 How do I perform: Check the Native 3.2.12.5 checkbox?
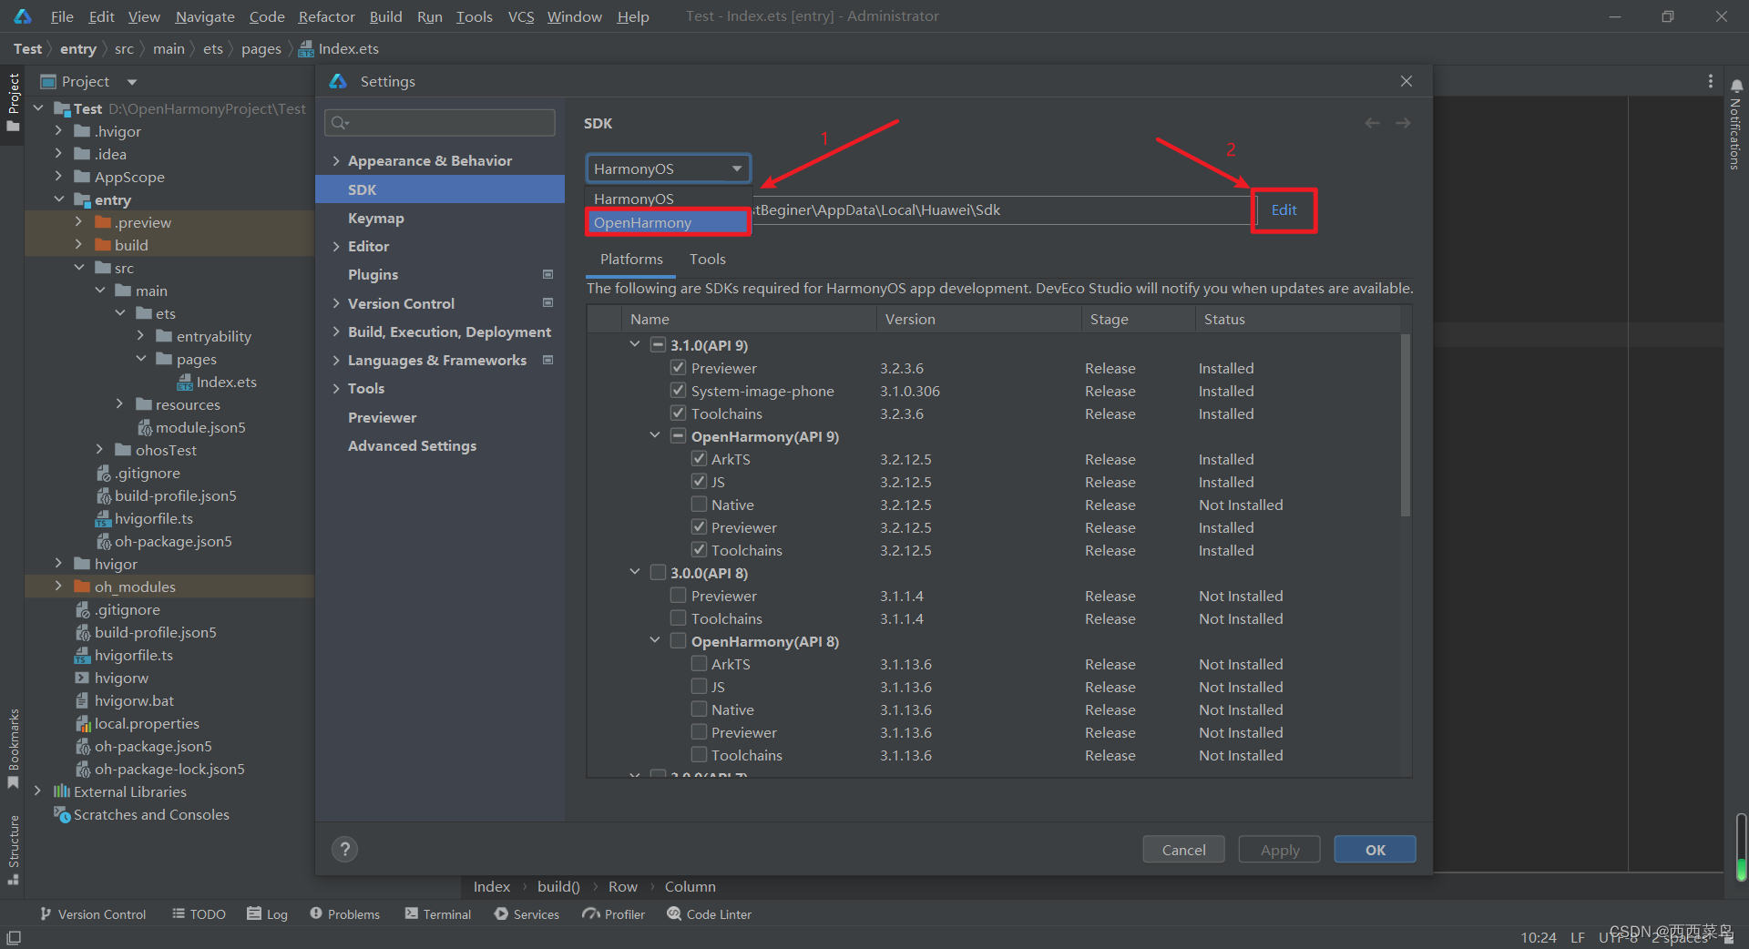[699, 505]
